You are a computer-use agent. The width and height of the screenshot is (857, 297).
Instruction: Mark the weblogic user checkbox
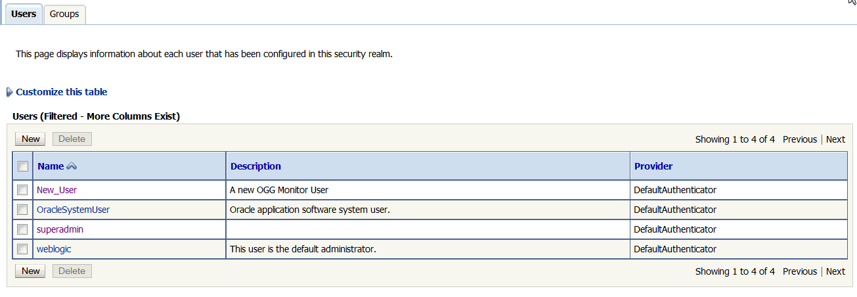(23, 249)
